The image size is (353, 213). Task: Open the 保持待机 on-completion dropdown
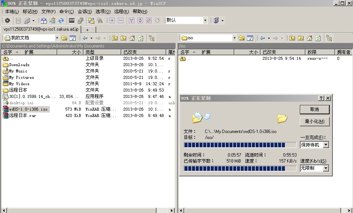(326, 145)
